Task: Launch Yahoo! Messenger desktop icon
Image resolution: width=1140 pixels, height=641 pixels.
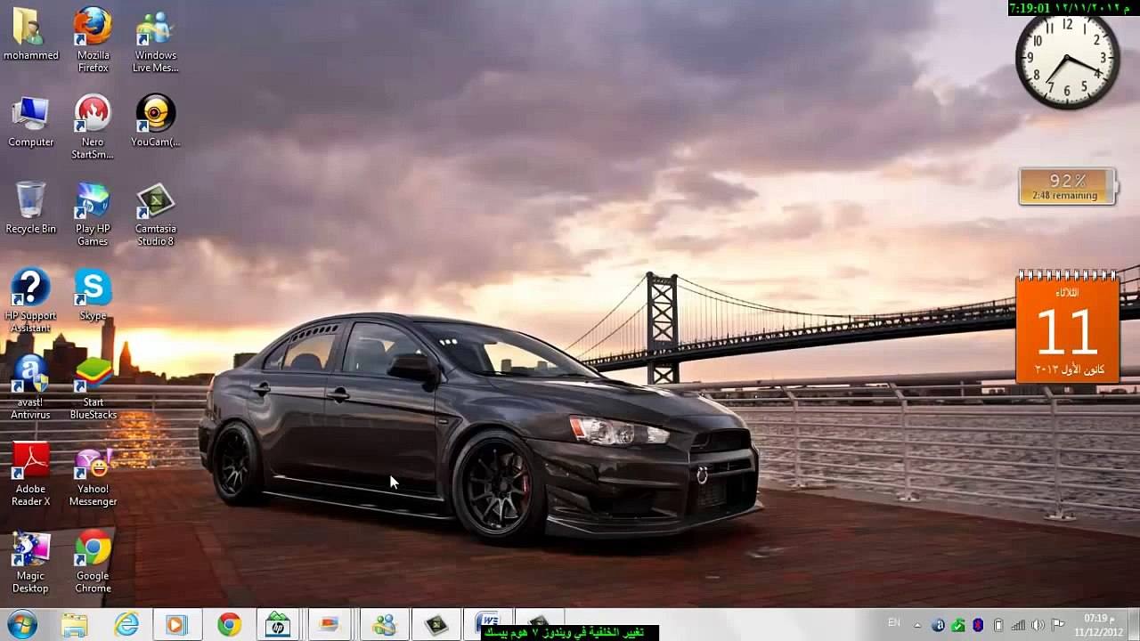Action: (93, 461)
